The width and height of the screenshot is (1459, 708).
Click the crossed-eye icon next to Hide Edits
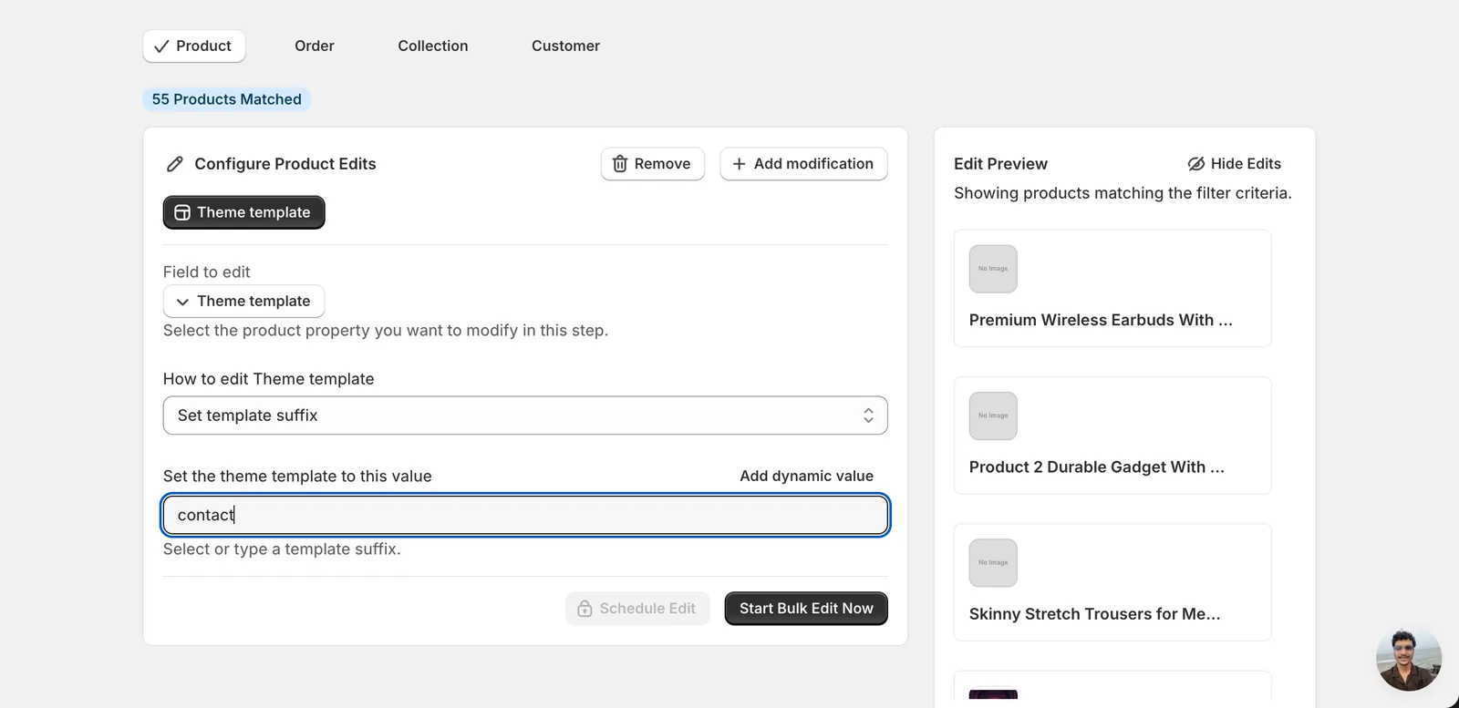[1196, 164]
